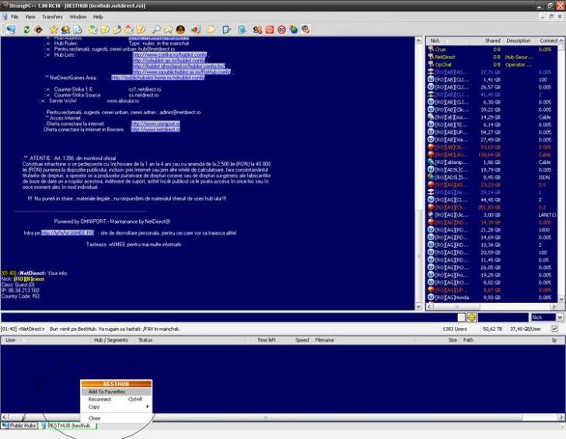Click the yellow folder icon in the toolbar
Image resolution: width=566 pixels, height=439 pixels.
pyautogui.click(x=211, y=30)
